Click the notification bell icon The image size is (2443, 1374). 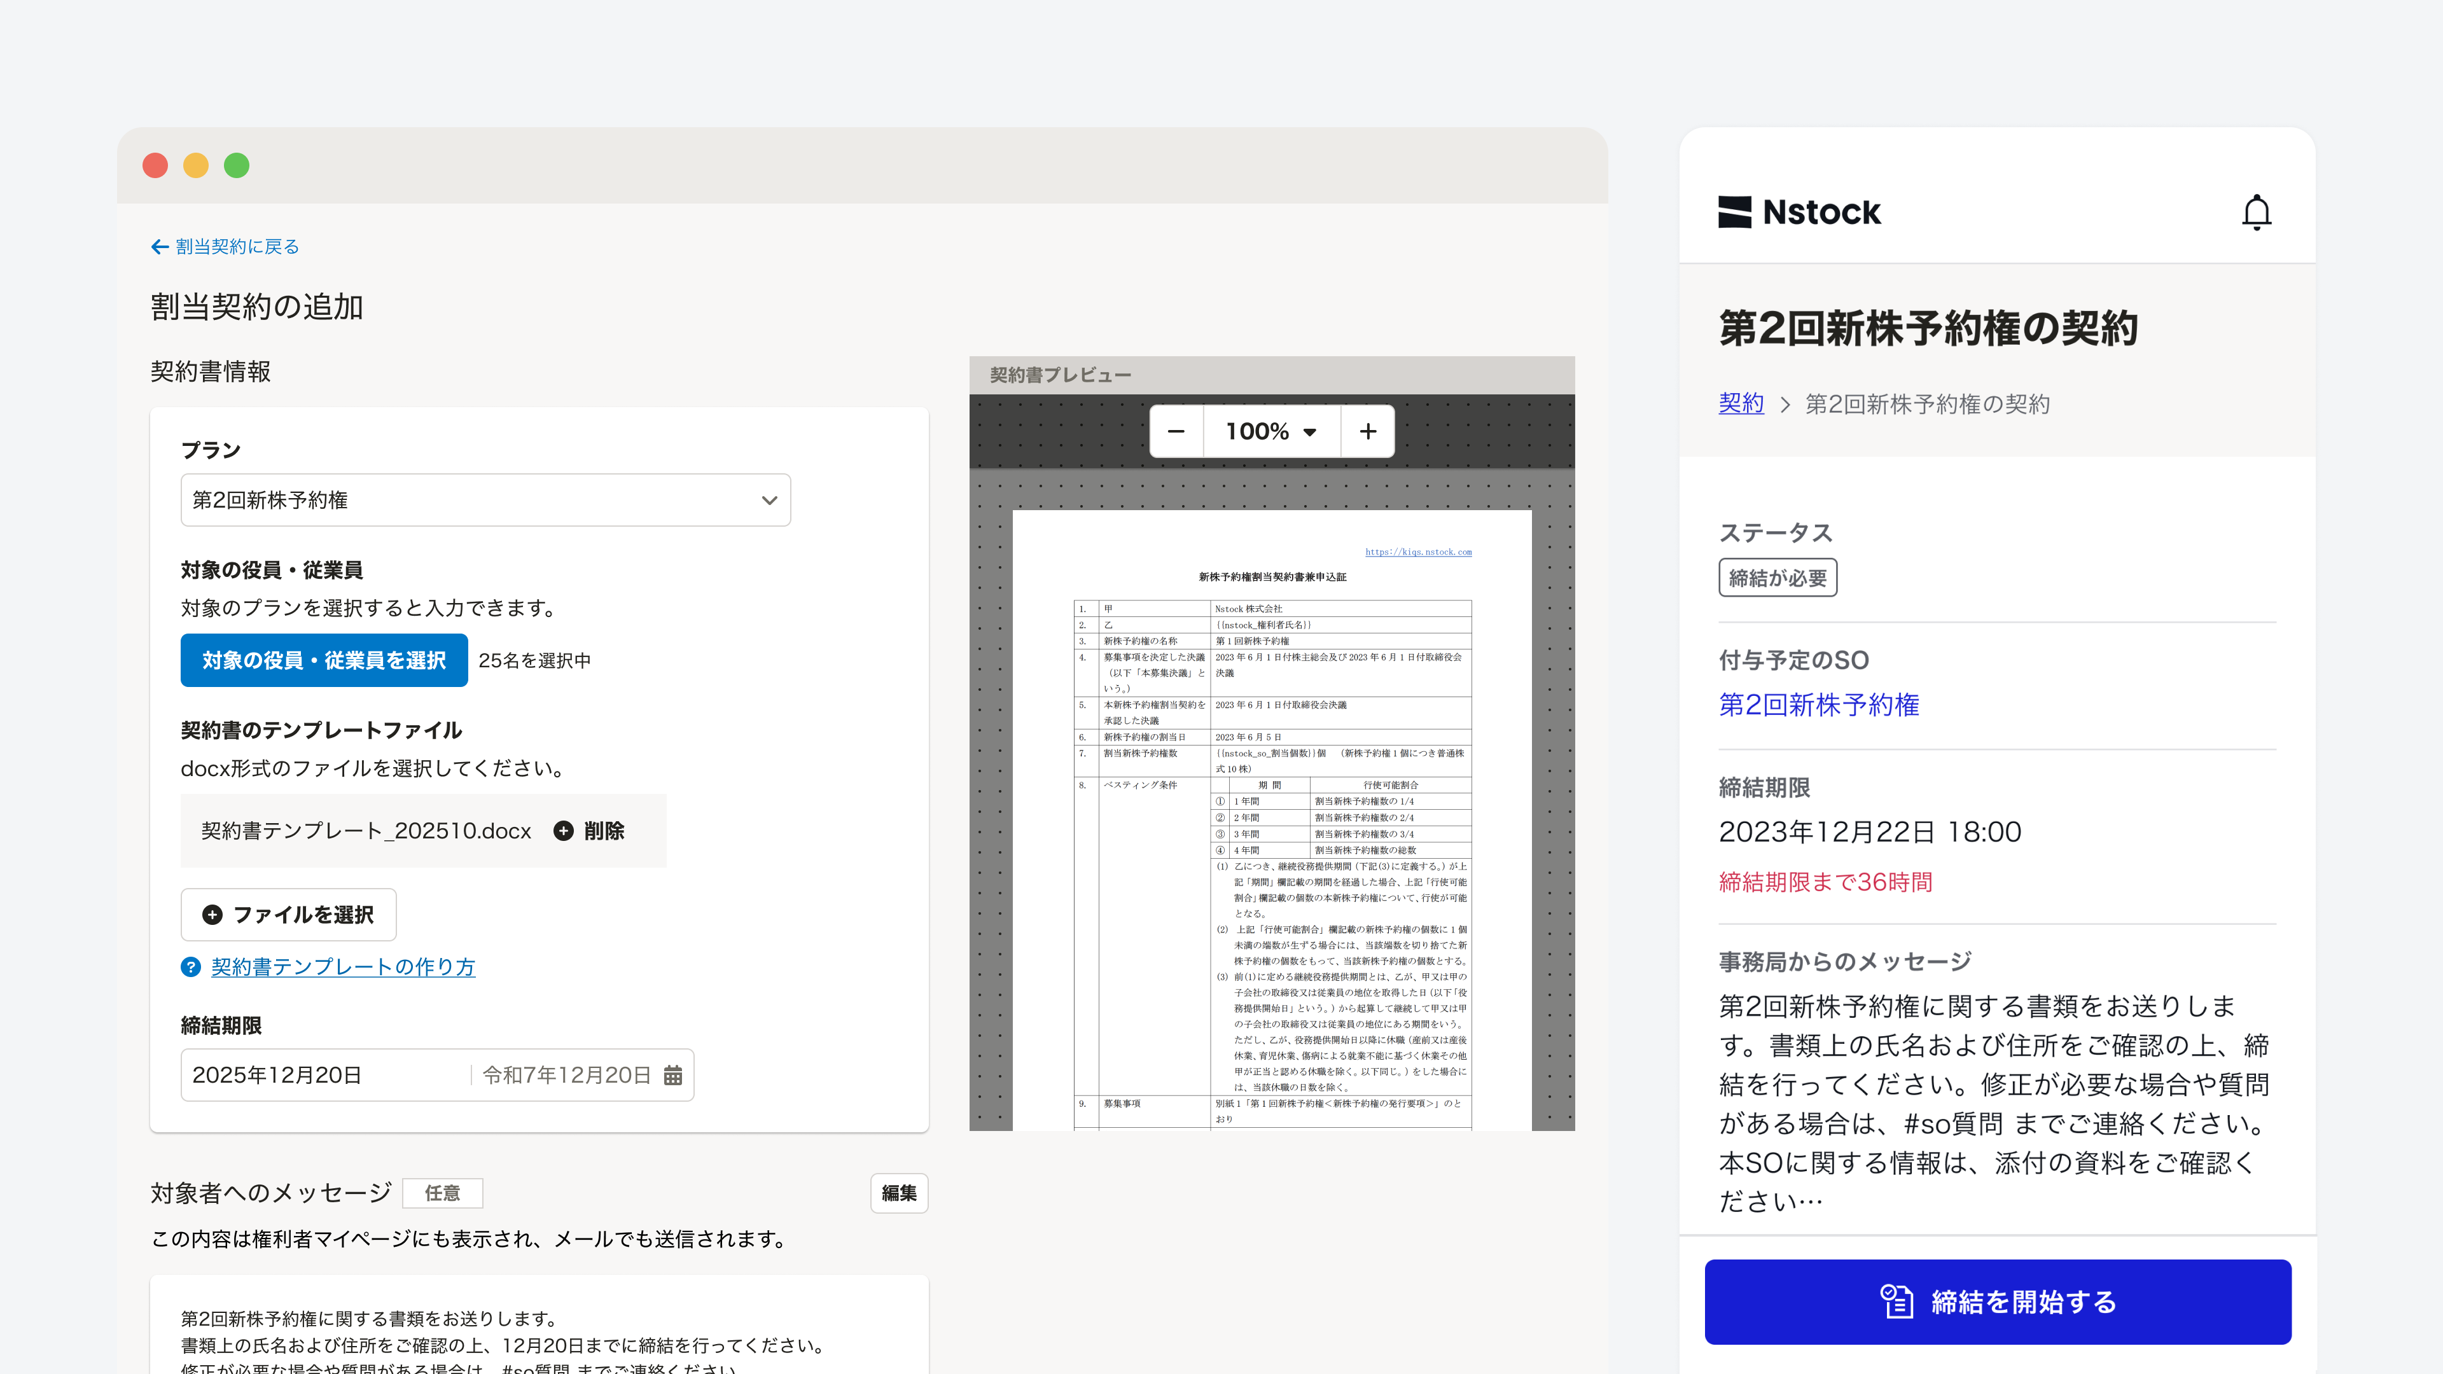2256,212
